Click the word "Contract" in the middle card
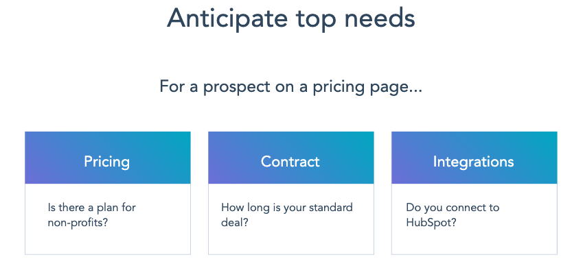This screenshot has height=268, width=583. point(290,162)
